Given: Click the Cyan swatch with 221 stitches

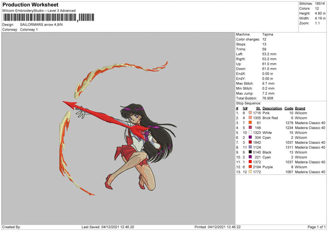Looking at the screenshot, I should pos(250,157).
